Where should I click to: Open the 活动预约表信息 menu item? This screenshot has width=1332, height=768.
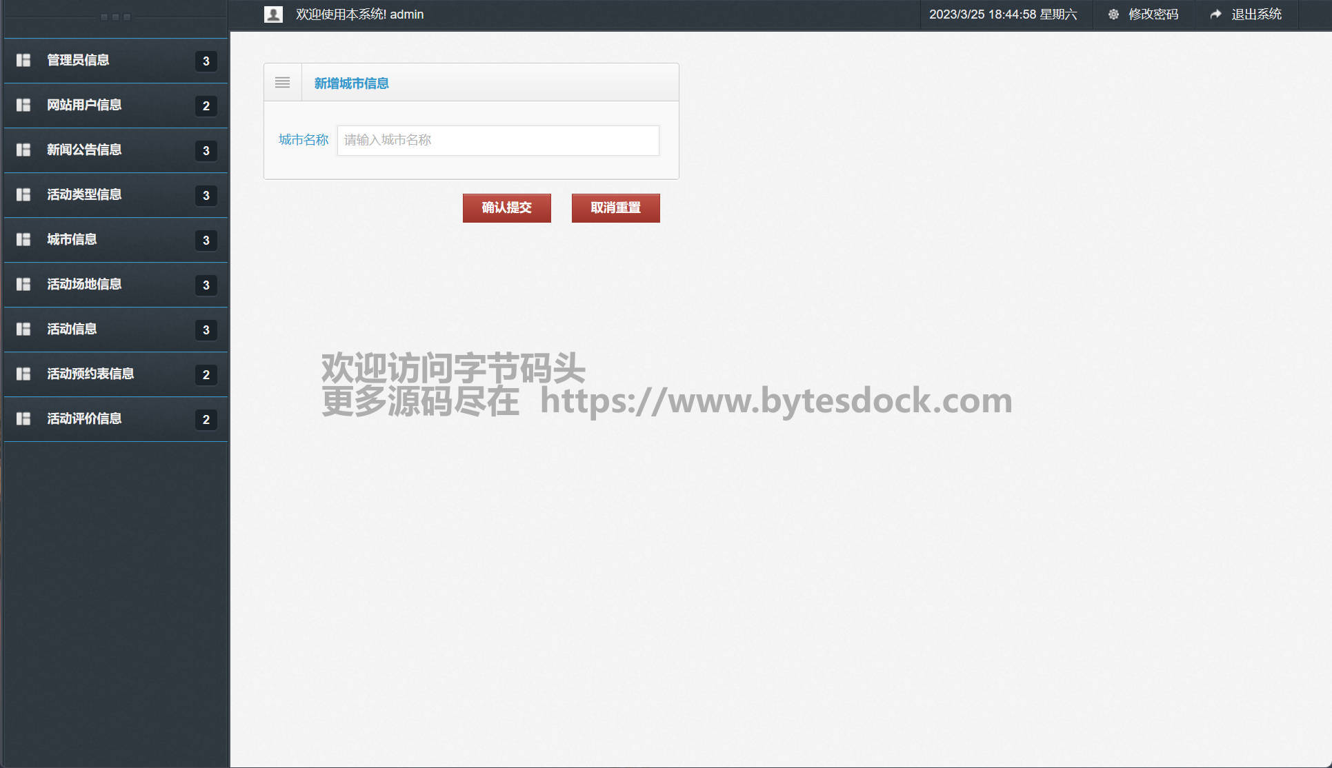pos(90,374)
